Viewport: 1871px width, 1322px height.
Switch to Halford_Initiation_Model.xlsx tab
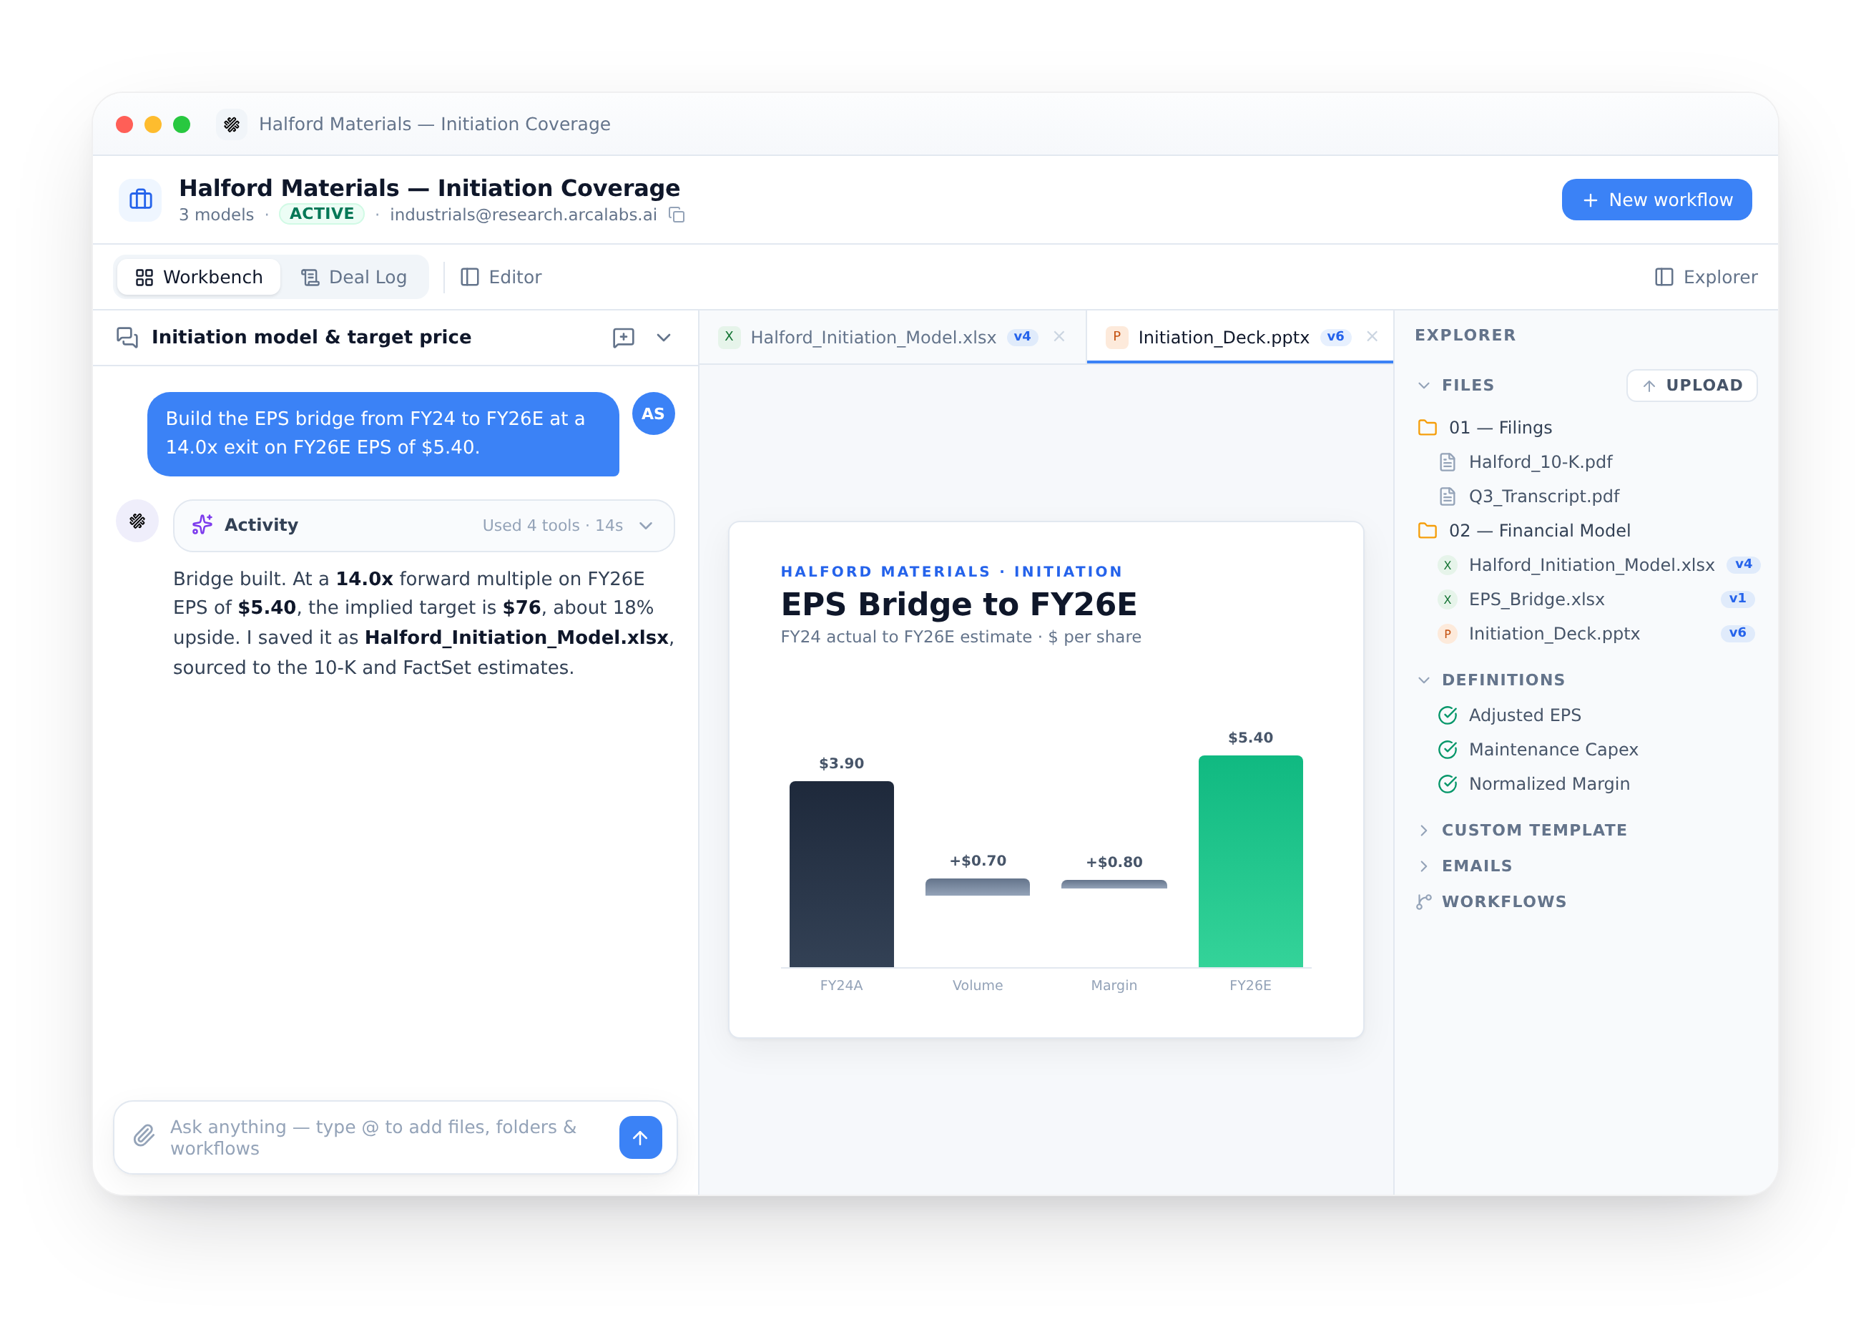point(893,338)
